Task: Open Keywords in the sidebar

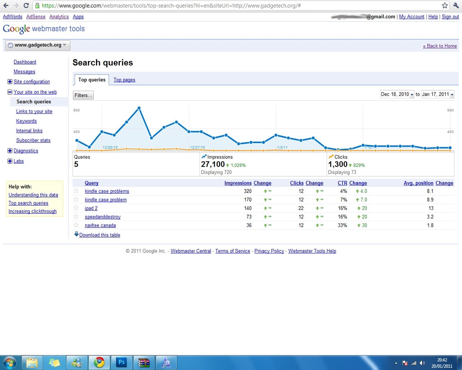Action: pos(26,121)
